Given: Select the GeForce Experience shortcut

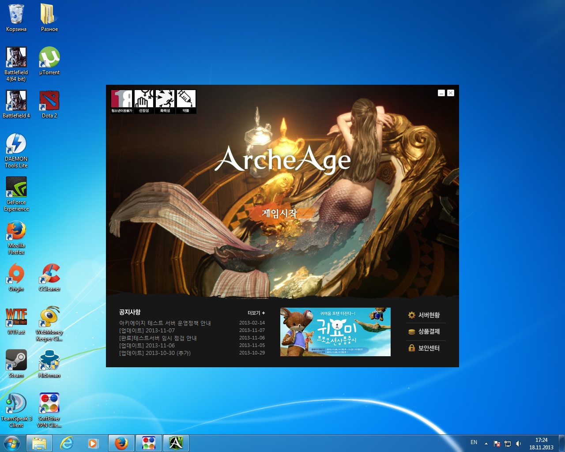Looking at the screenshot, I should [16, 194].
